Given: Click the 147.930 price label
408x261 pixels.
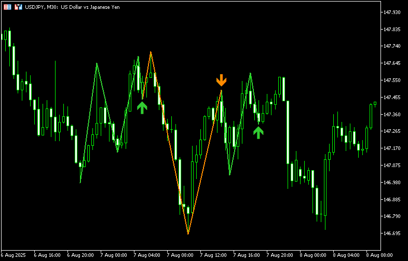Looking at the screenshot, I should click(392, 12).
